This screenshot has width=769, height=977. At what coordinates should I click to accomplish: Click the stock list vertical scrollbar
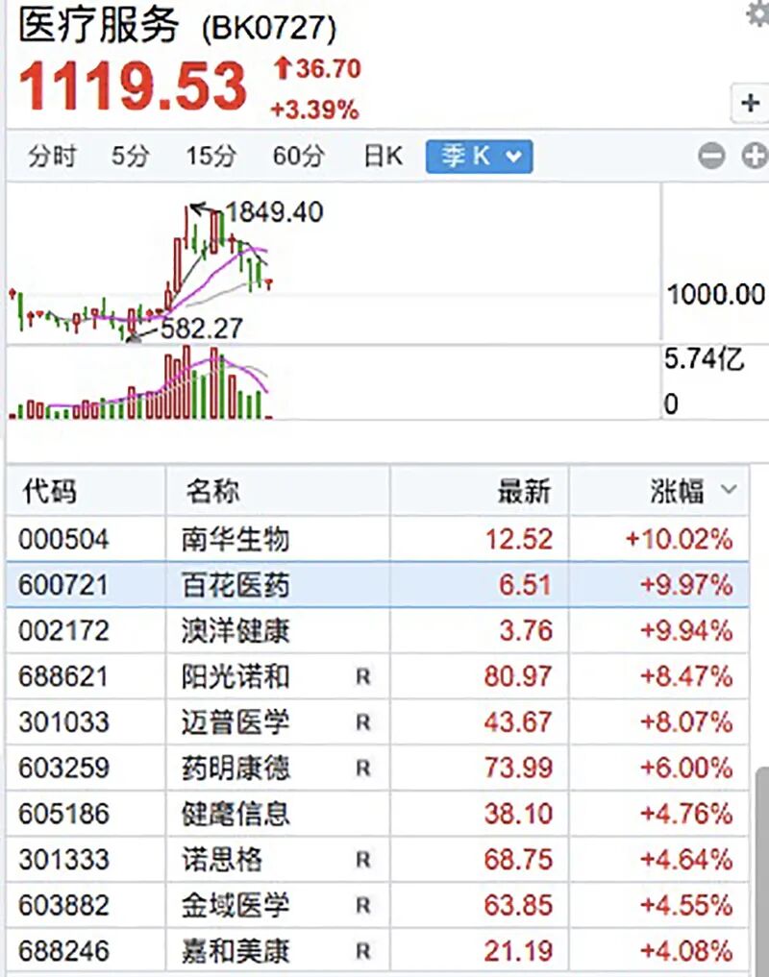tap(761, 872)
